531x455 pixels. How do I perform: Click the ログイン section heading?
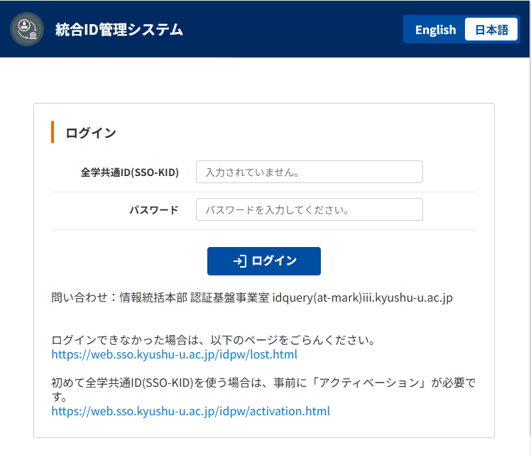pos(91,133)
